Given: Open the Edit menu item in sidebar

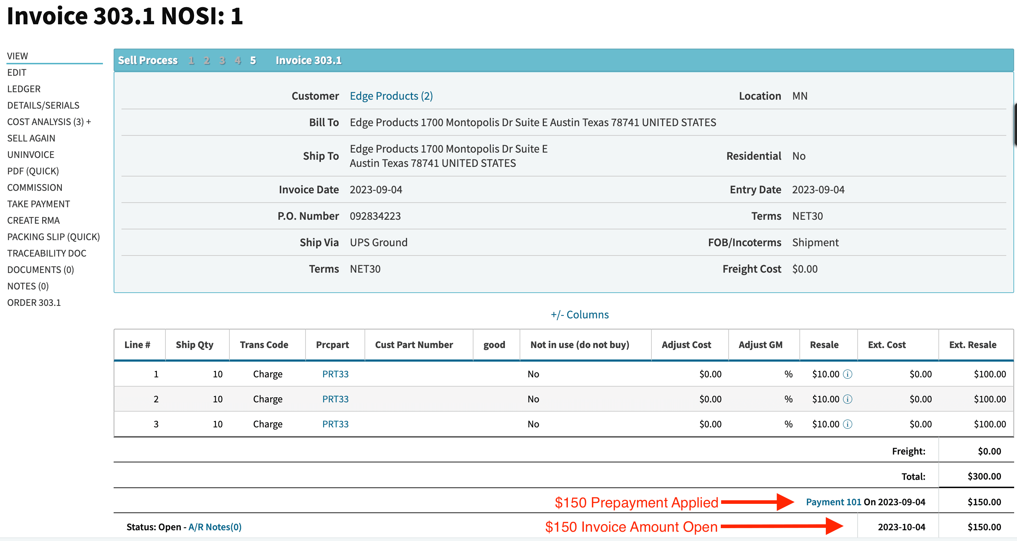Looking at the screenshot, I should point(16,72).
